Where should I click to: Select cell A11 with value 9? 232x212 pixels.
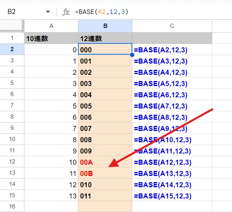coord(51,150)
